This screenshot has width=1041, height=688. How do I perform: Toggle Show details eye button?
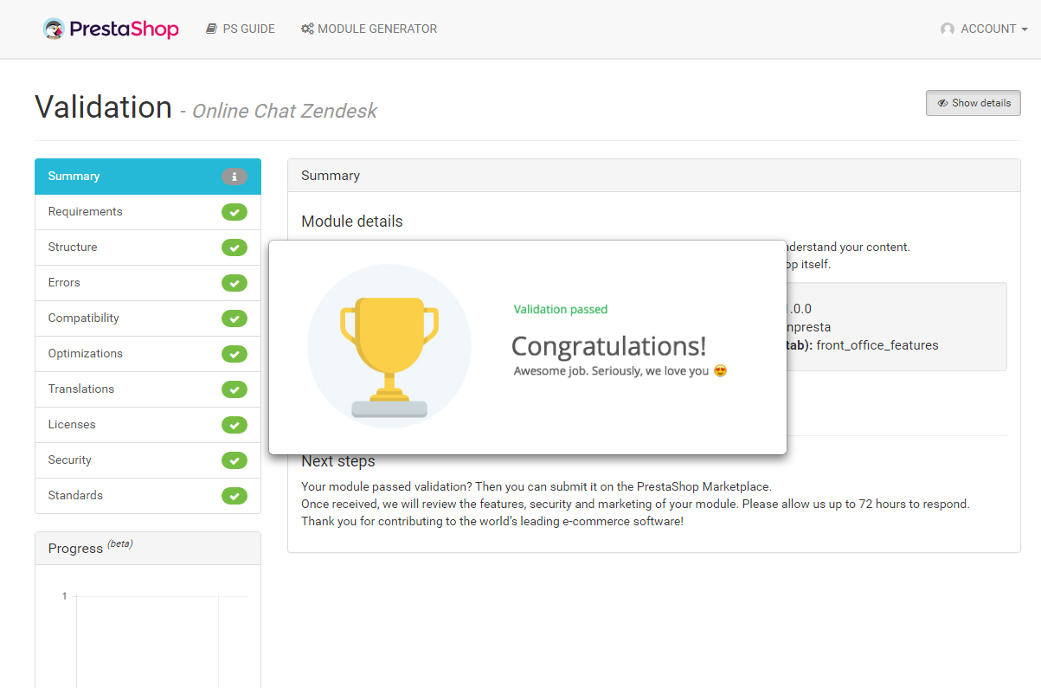click(974, 103)
